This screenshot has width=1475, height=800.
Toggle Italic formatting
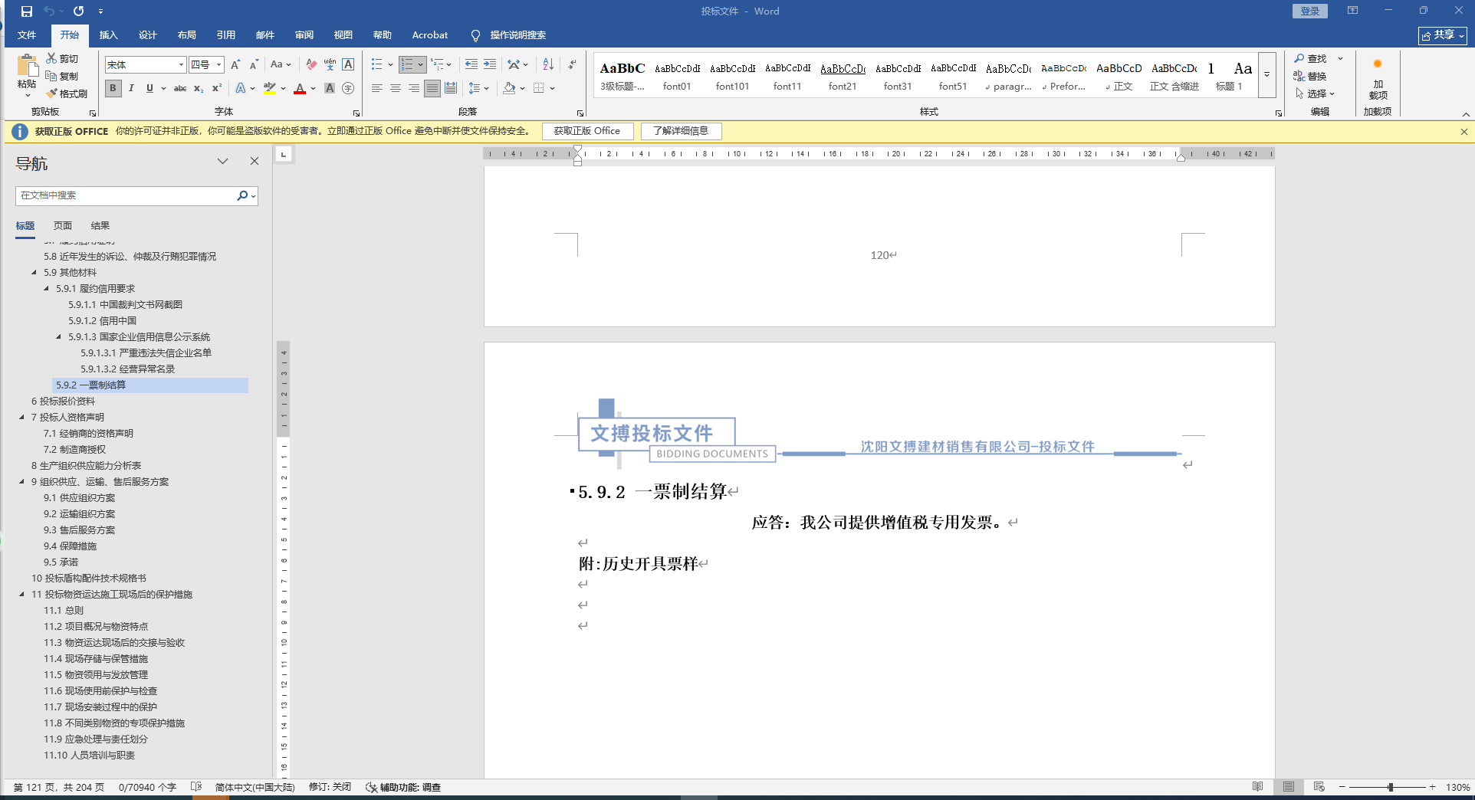tap(131, 88)
